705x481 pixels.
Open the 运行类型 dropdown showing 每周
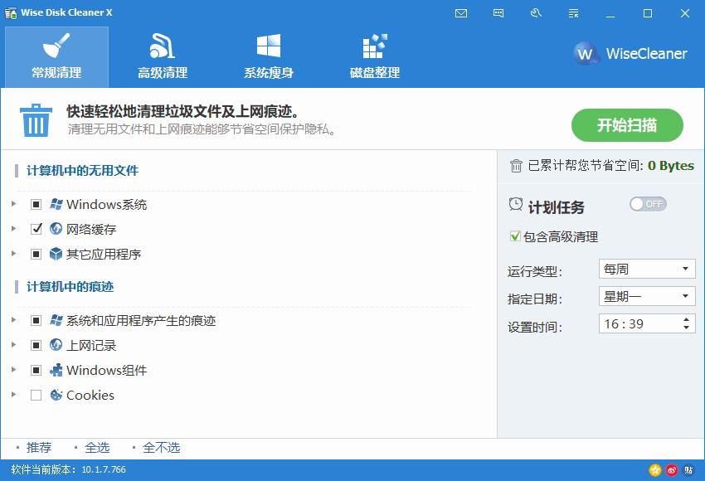click(x=647, y=269)
